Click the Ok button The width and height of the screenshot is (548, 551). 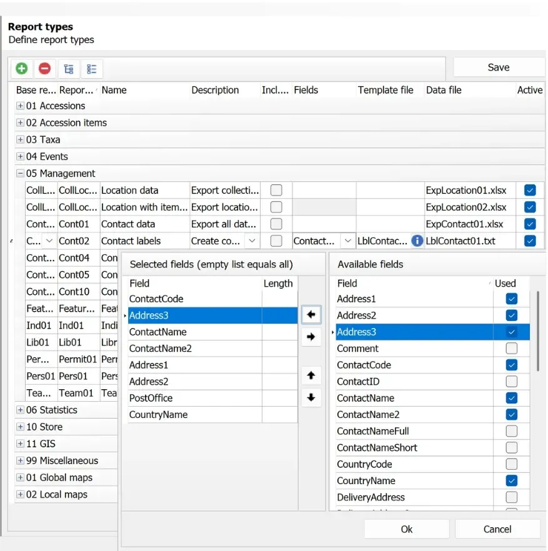tap(407, 529)
